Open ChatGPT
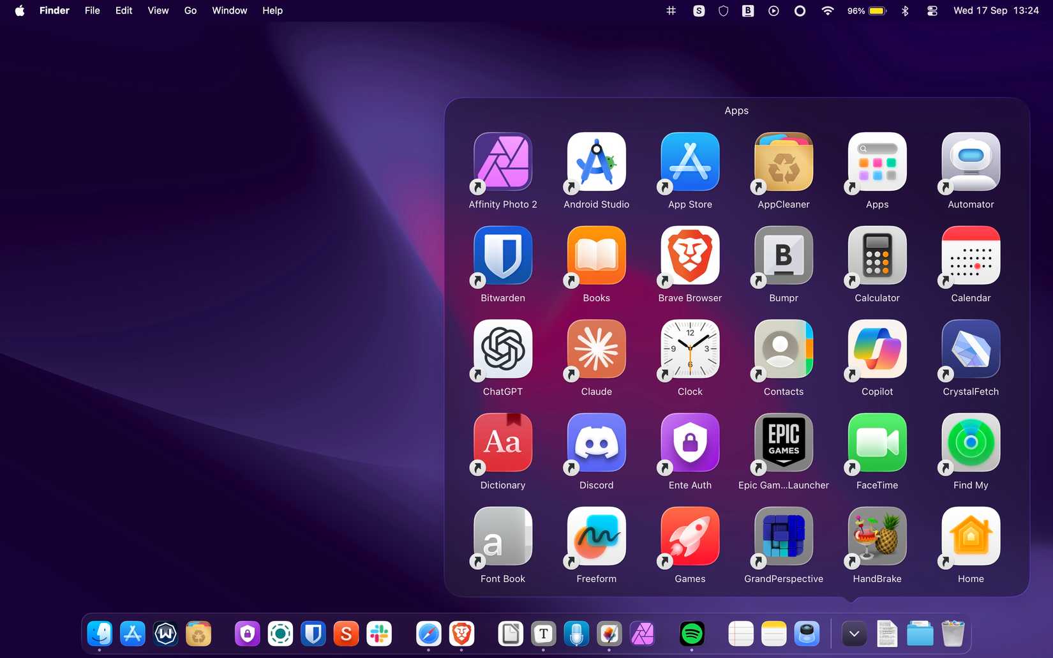Viewport: 1053px width, 658px height. click(x=503, y=349)
